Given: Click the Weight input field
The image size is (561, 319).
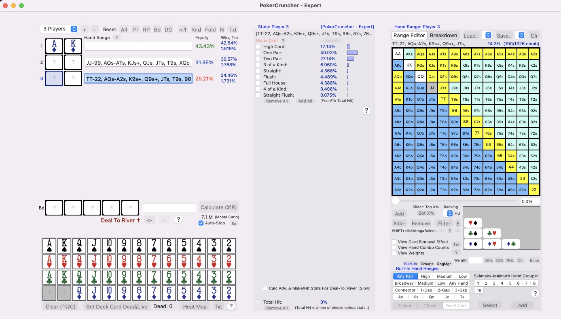Looking at the screenshot, I should (476, 260).
